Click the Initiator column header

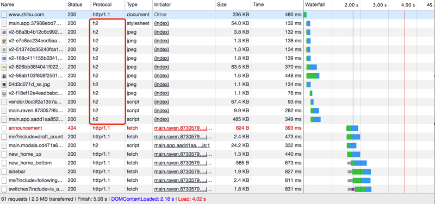click(184, 5)
